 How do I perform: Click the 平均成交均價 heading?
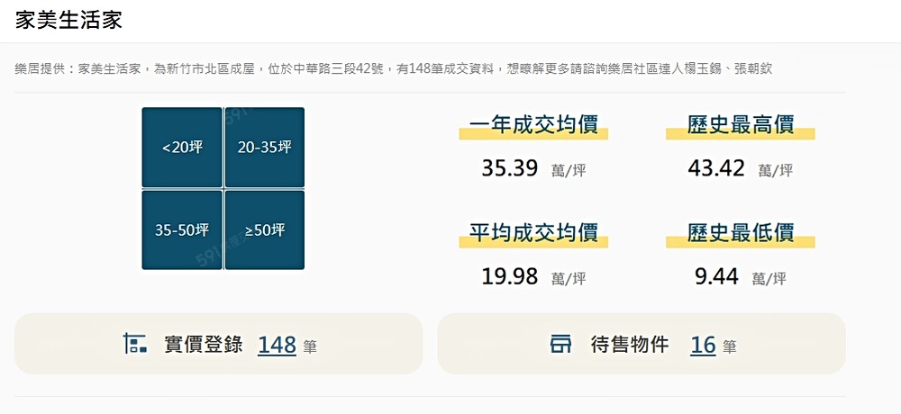coord(533,234)
